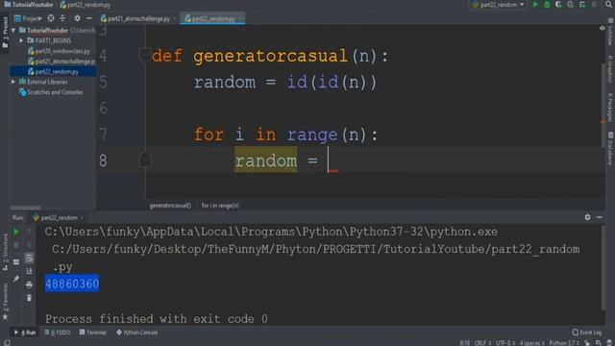Click the Run panel stop square icon
Screen dimensions: 615x346
point(16,245)
